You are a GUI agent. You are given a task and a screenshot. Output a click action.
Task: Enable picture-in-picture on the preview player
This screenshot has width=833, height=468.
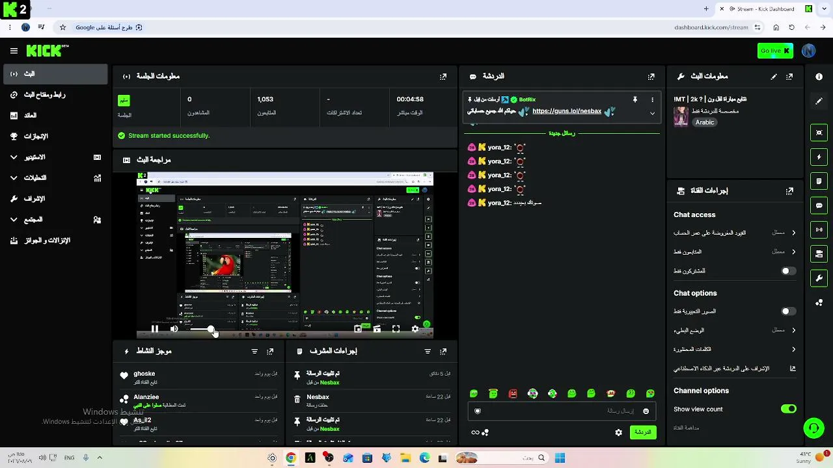tap(358, 329)
